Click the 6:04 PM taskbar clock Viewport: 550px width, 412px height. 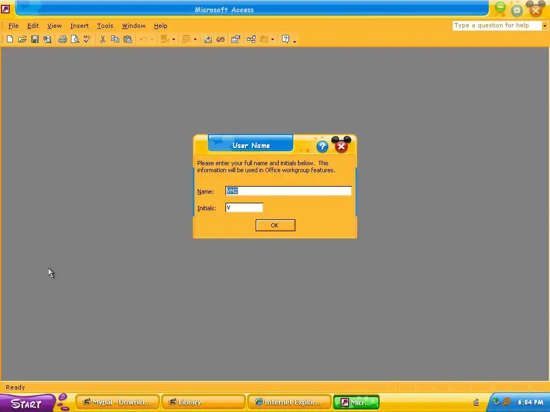(x=530, y=402)
